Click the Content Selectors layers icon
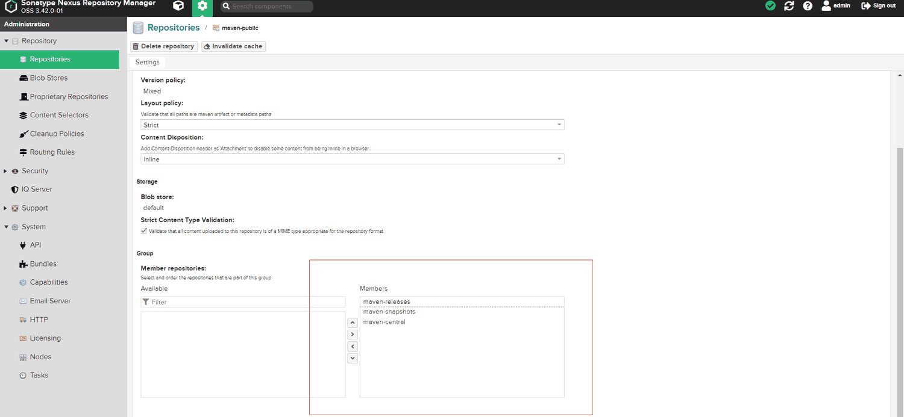This screenshot has width=904, height=417. pos(24,116)
